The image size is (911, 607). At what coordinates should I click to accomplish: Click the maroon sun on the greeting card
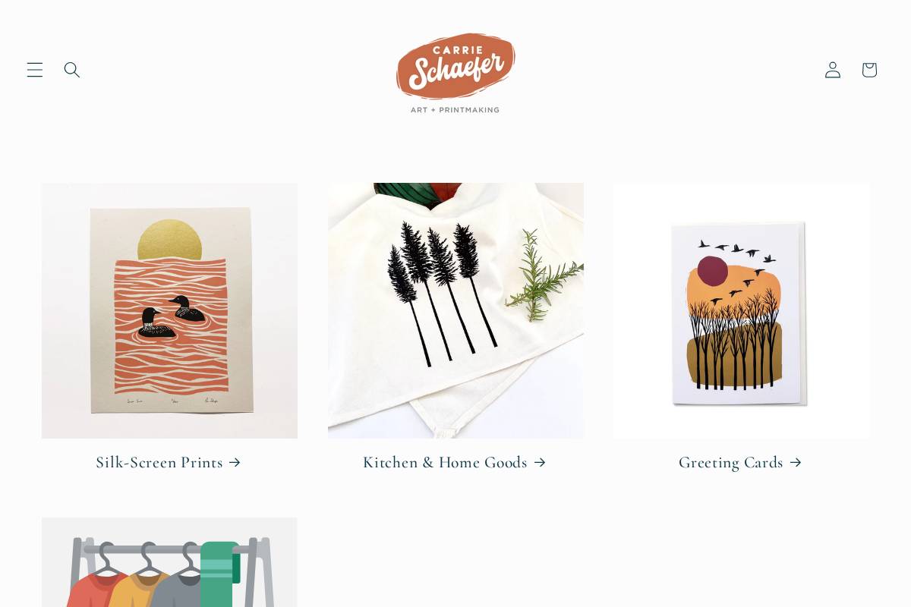pos(713,270)
